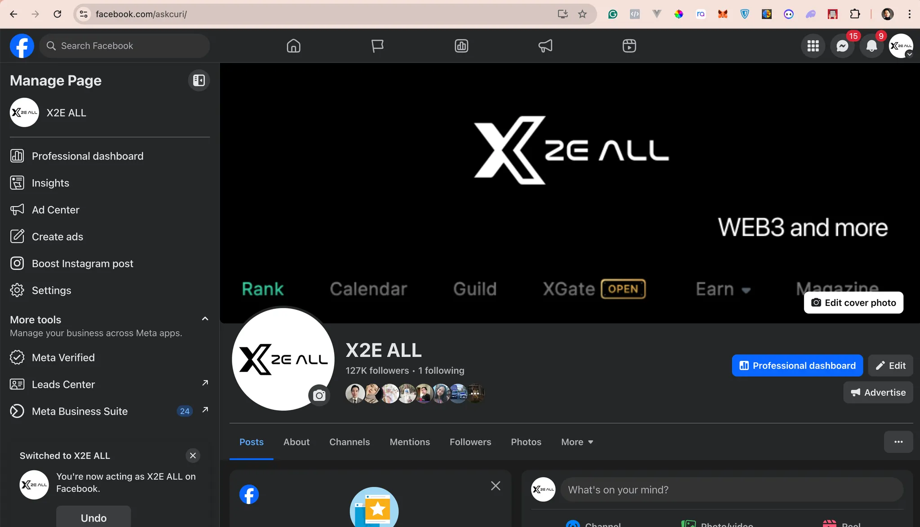The height and width of the screenshot is (527, 920).
Task: Open the Pages flag icon
Action: point(377,46)
